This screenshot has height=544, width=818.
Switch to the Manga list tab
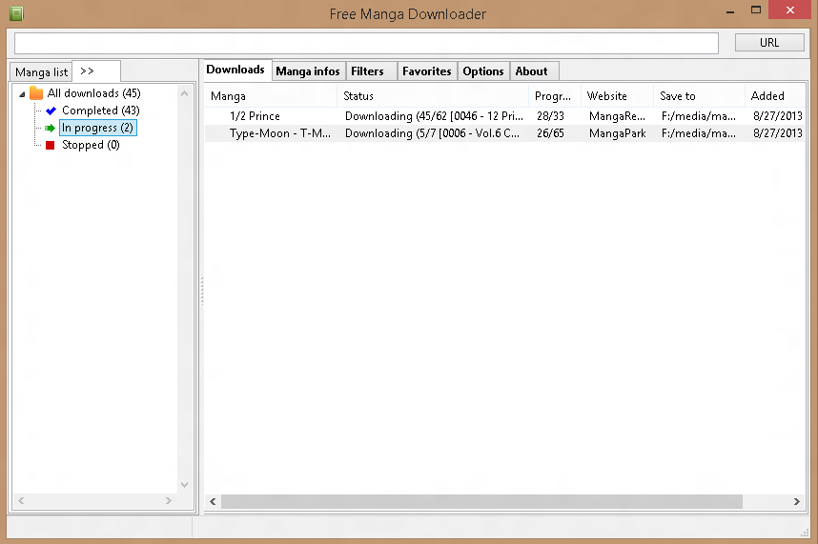click(x=41, y=71)
